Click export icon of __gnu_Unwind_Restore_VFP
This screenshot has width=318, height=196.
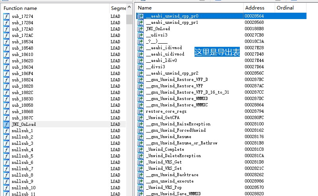coord(141,86)
